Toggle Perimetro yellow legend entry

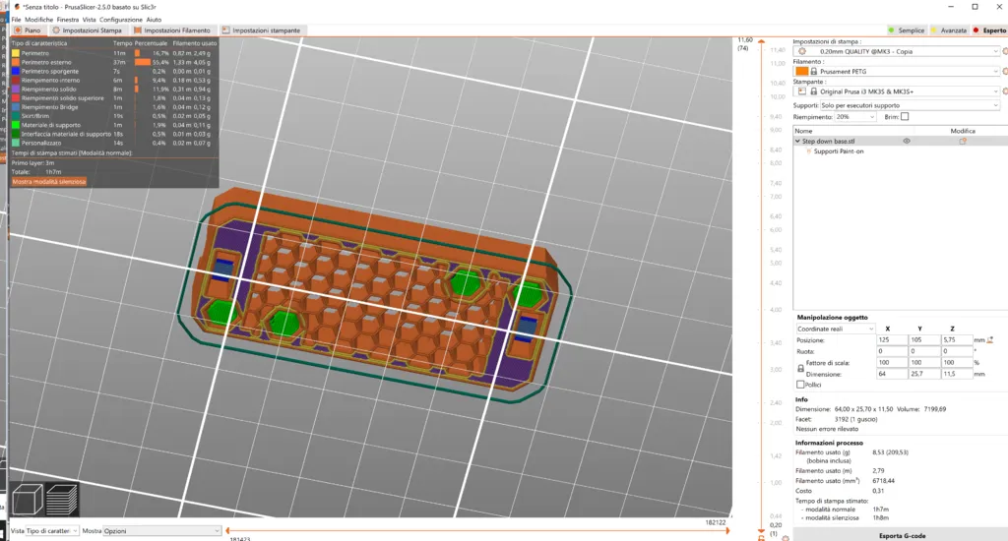(16, 53)
